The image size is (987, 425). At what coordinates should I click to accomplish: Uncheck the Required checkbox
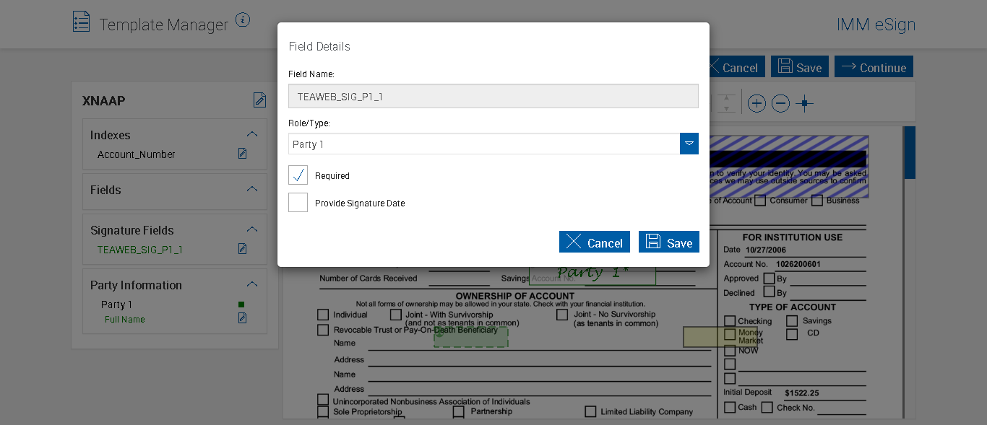pyautogui.click(x=298, y=175)
